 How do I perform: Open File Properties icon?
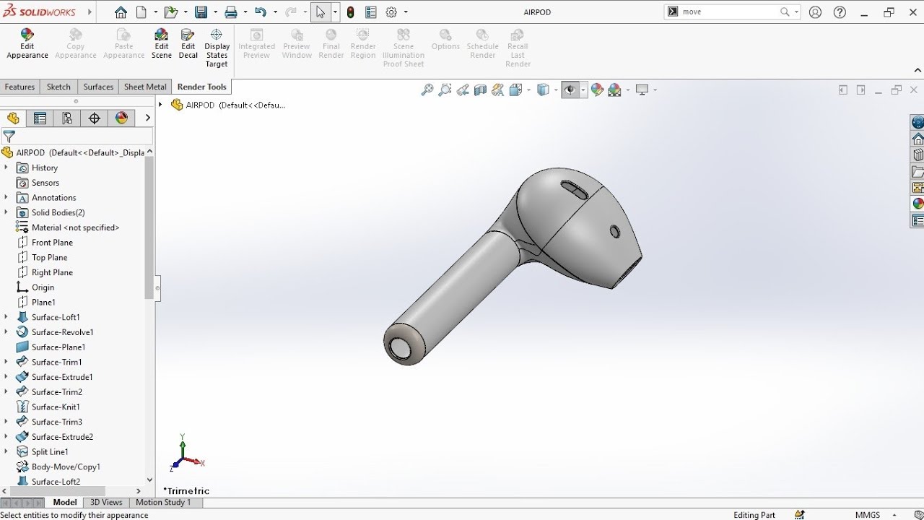(x=371, y=12)
